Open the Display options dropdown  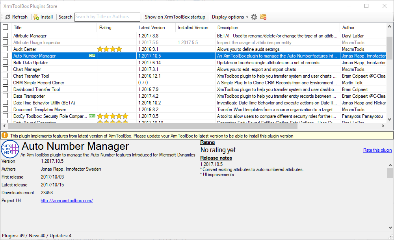pos(230,17)
